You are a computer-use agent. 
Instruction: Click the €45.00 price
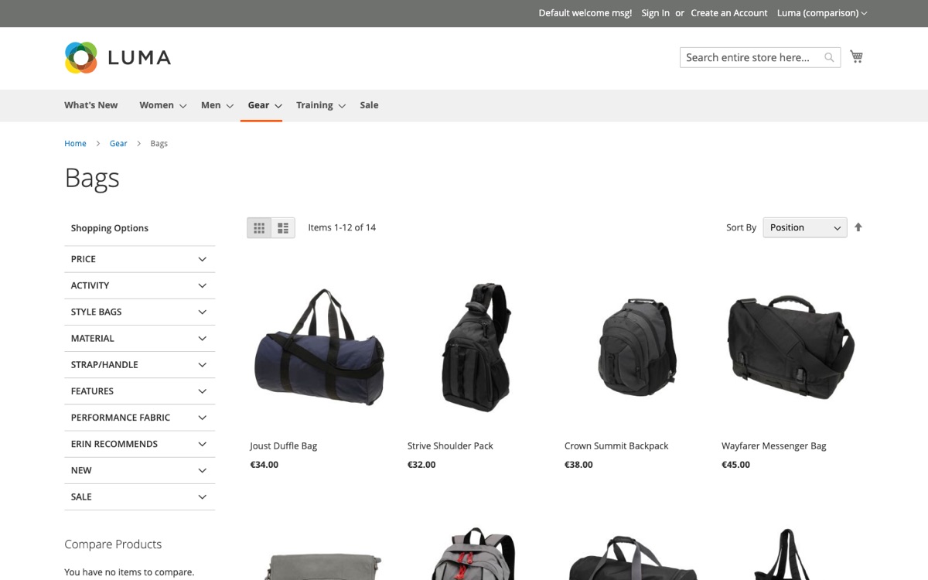(x=736, y=465)
